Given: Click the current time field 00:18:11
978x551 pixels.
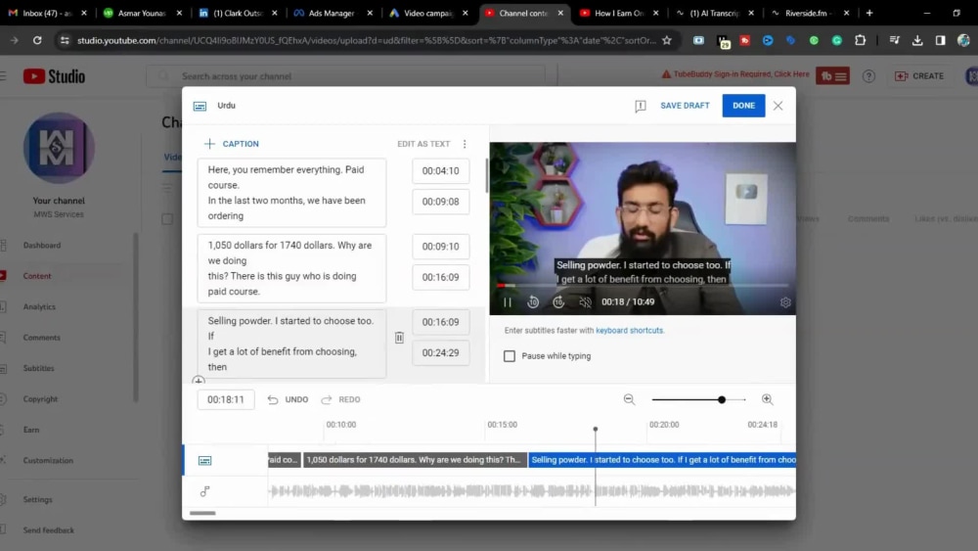Looking at the screenshot, I should coord(226,399).
